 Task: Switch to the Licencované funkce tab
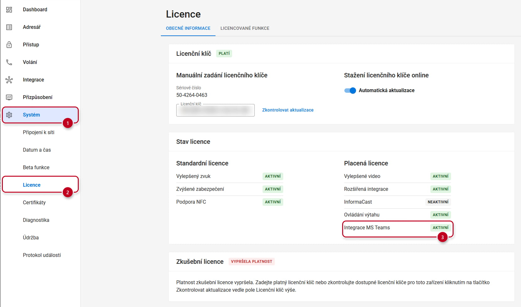[x=245, y=28]
